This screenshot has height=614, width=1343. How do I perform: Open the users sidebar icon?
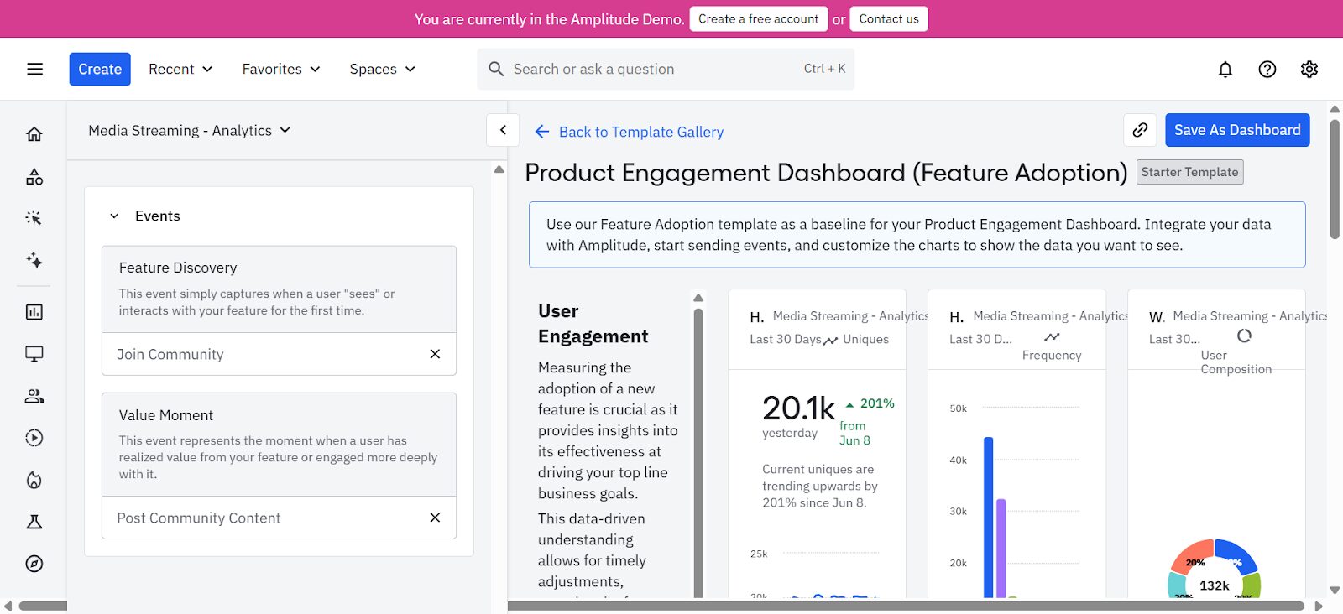coord(34,396)
